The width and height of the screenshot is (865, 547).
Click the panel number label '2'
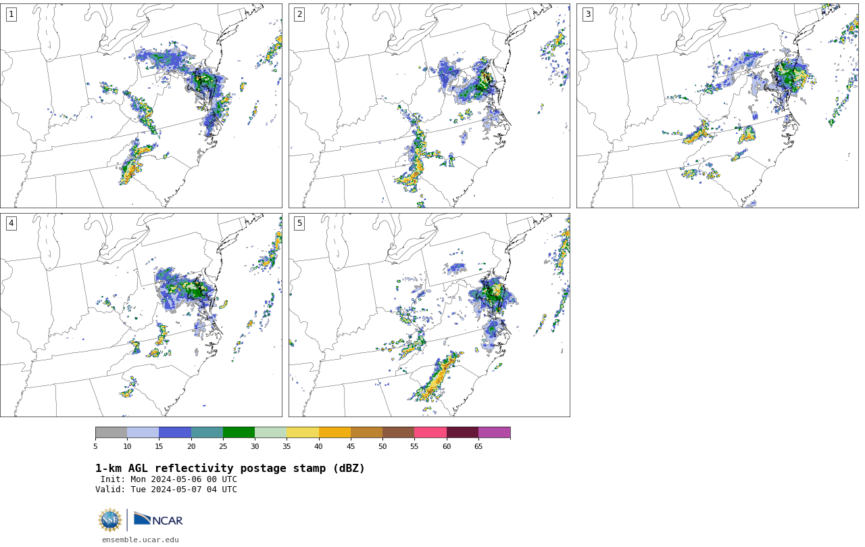[x=299, y=14]
